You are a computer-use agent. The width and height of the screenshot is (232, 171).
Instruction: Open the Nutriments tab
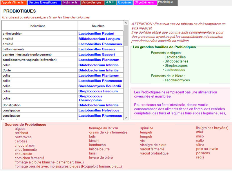coord(70,2)
